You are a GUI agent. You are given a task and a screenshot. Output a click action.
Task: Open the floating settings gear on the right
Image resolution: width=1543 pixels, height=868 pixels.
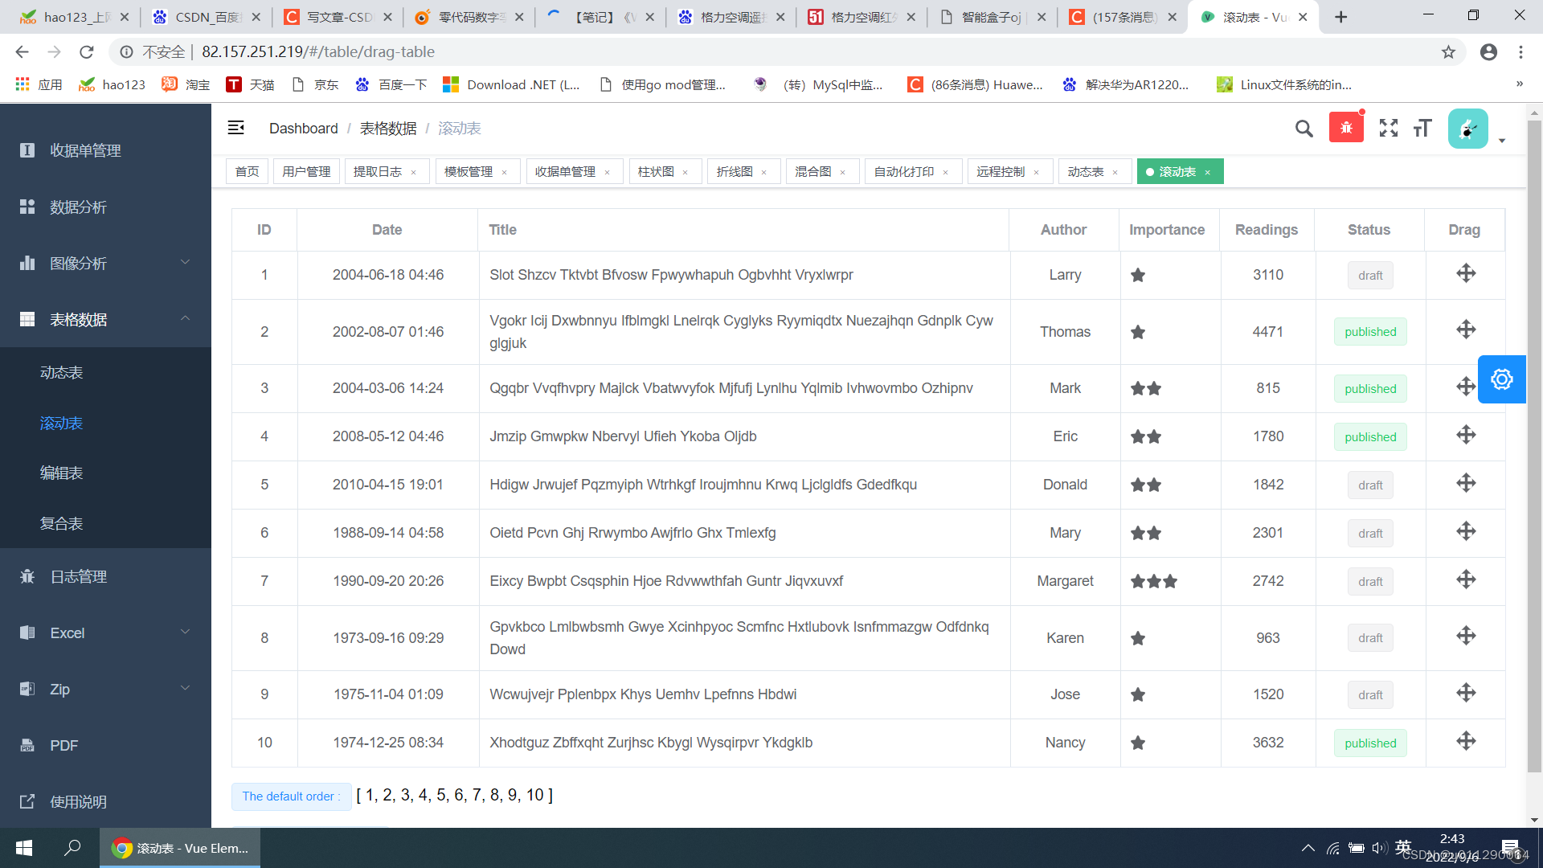pos(1501,379)
